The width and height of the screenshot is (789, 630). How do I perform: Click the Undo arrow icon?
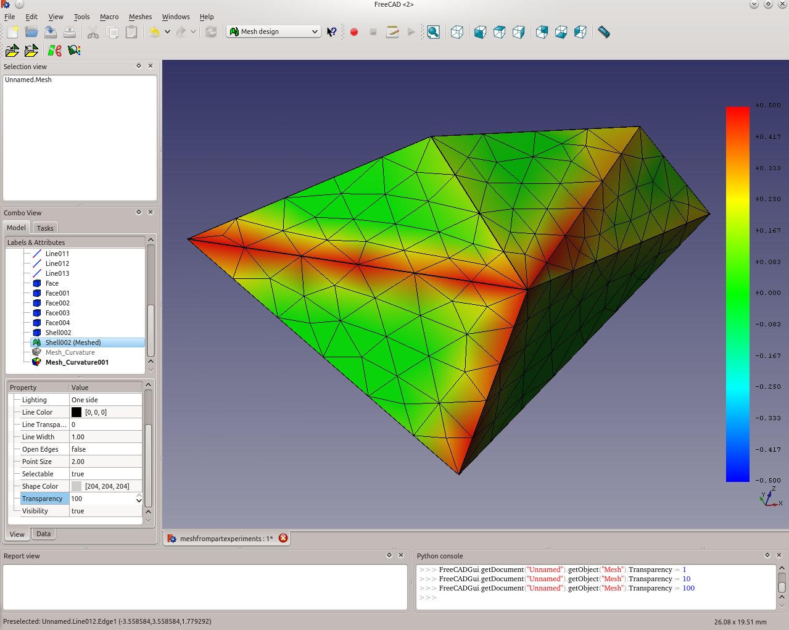pos(154,31)
